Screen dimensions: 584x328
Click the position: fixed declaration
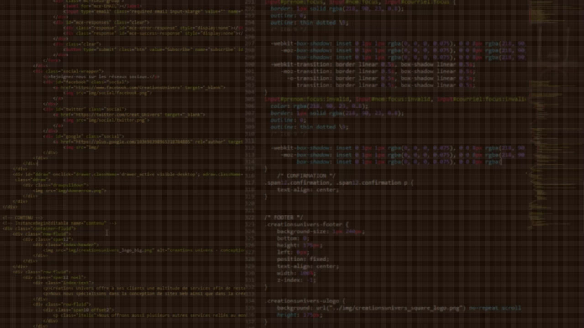click(x=302, y=259)
